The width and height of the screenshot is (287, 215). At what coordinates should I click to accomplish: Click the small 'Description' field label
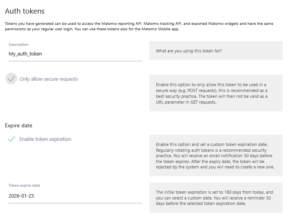[x=19, y=45]
